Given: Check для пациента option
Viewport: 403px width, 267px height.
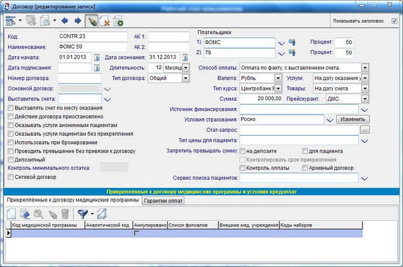Looking at the screenshot, I should pos(305,151).
